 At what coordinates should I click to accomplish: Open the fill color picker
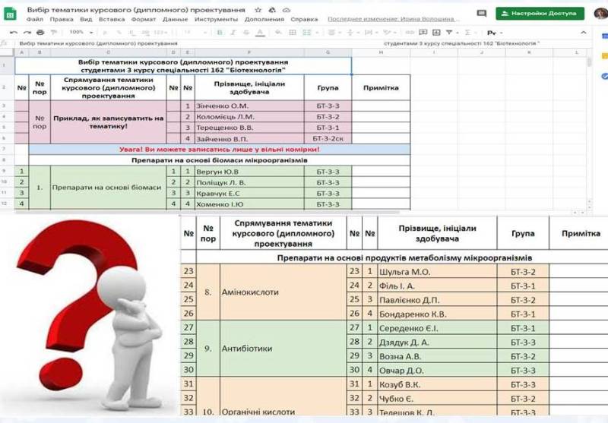[278, 33]
